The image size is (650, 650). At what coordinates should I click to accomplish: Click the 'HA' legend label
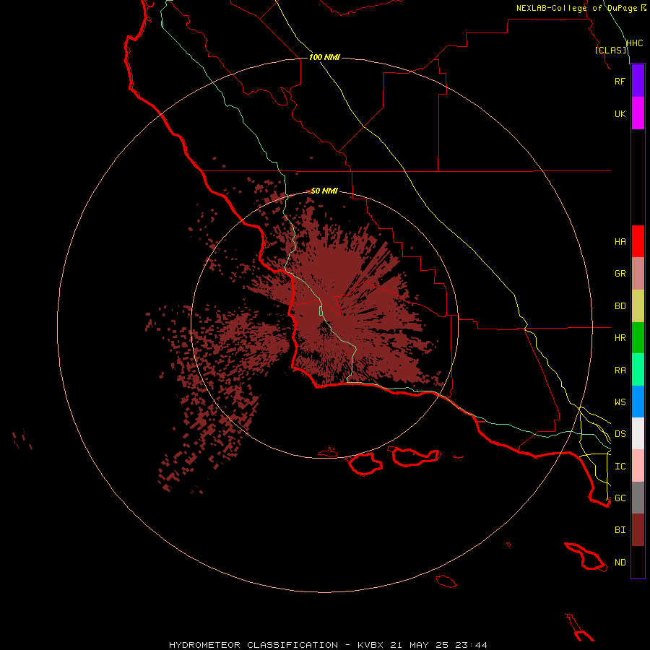click(x=620, y=242)
